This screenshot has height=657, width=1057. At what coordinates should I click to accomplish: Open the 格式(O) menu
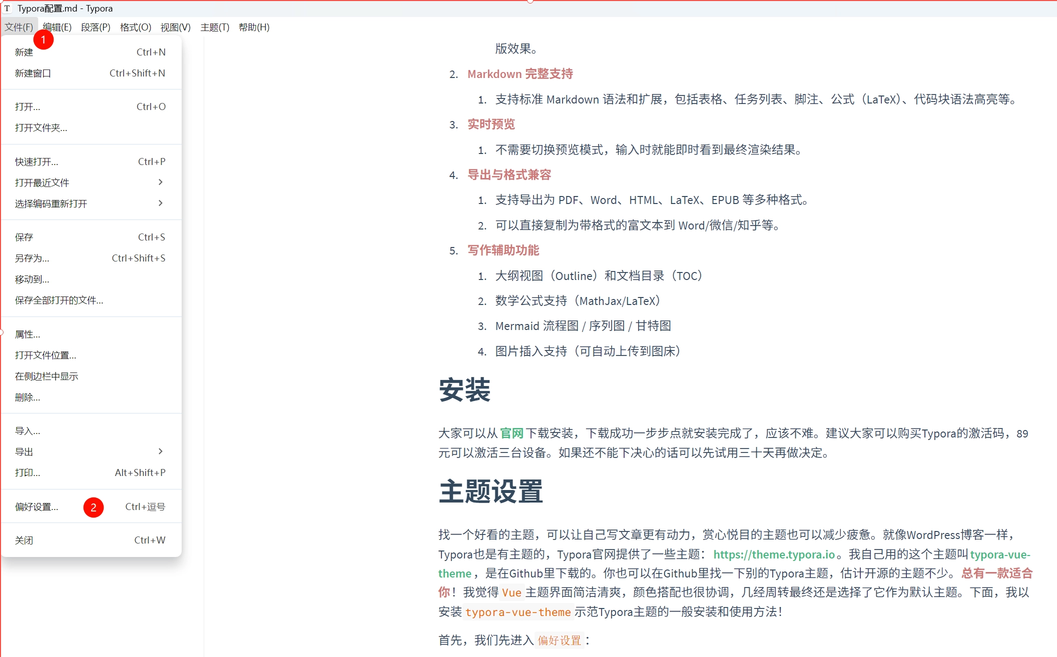pos(136,27)
